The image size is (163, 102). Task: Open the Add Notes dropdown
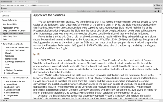coord(158,8)
